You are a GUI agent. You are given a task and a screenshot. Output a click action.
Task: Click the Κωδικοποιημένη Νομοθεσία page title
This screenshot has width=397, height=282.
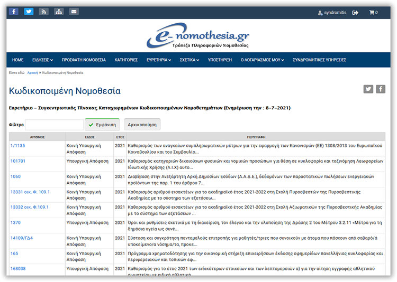65,91
